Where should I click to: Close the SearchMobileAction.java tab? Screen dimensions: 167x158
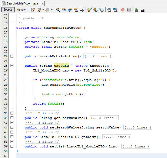43,3
